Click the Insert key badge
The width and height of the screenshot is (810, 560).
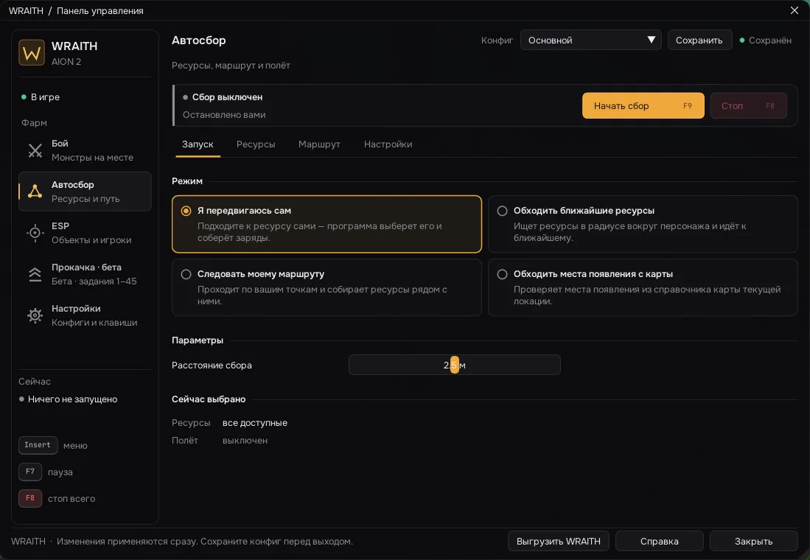click(x=38, y=445)
